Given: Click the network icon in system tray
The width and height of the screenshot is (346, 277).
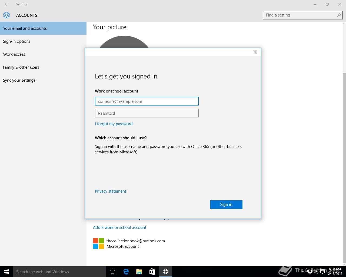Looking at the screenshot, I should 309,272.
